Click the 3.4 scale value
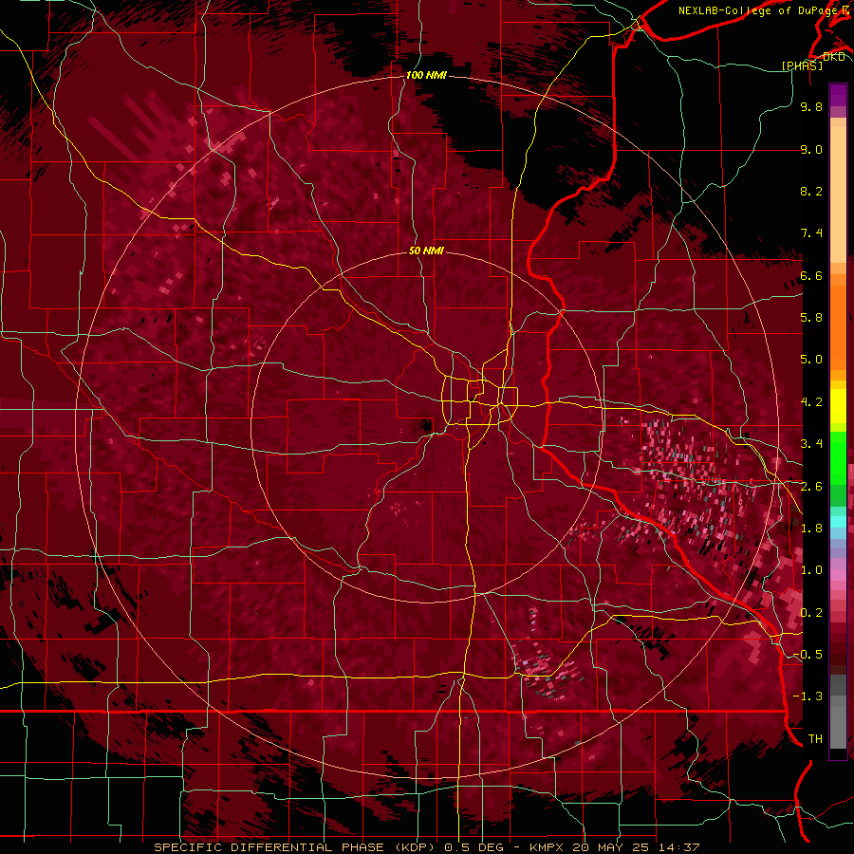The image size is (854, 854). coord(811,444)
